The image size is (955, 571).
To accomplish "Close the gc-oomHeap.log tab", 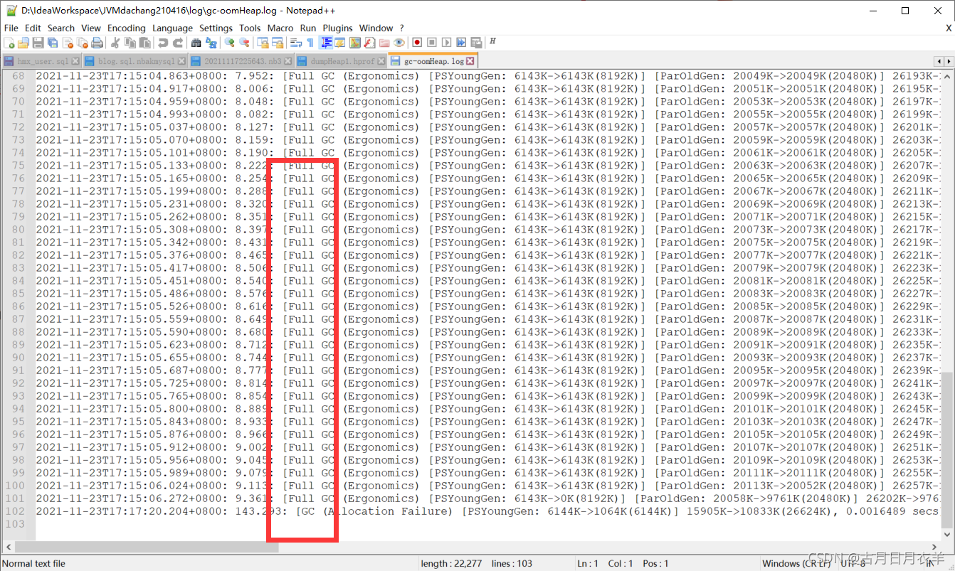I will pyautogui.click(x=470, y=61).
